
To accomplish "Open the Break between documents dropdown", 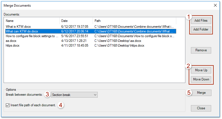I will tap(74, 95).
